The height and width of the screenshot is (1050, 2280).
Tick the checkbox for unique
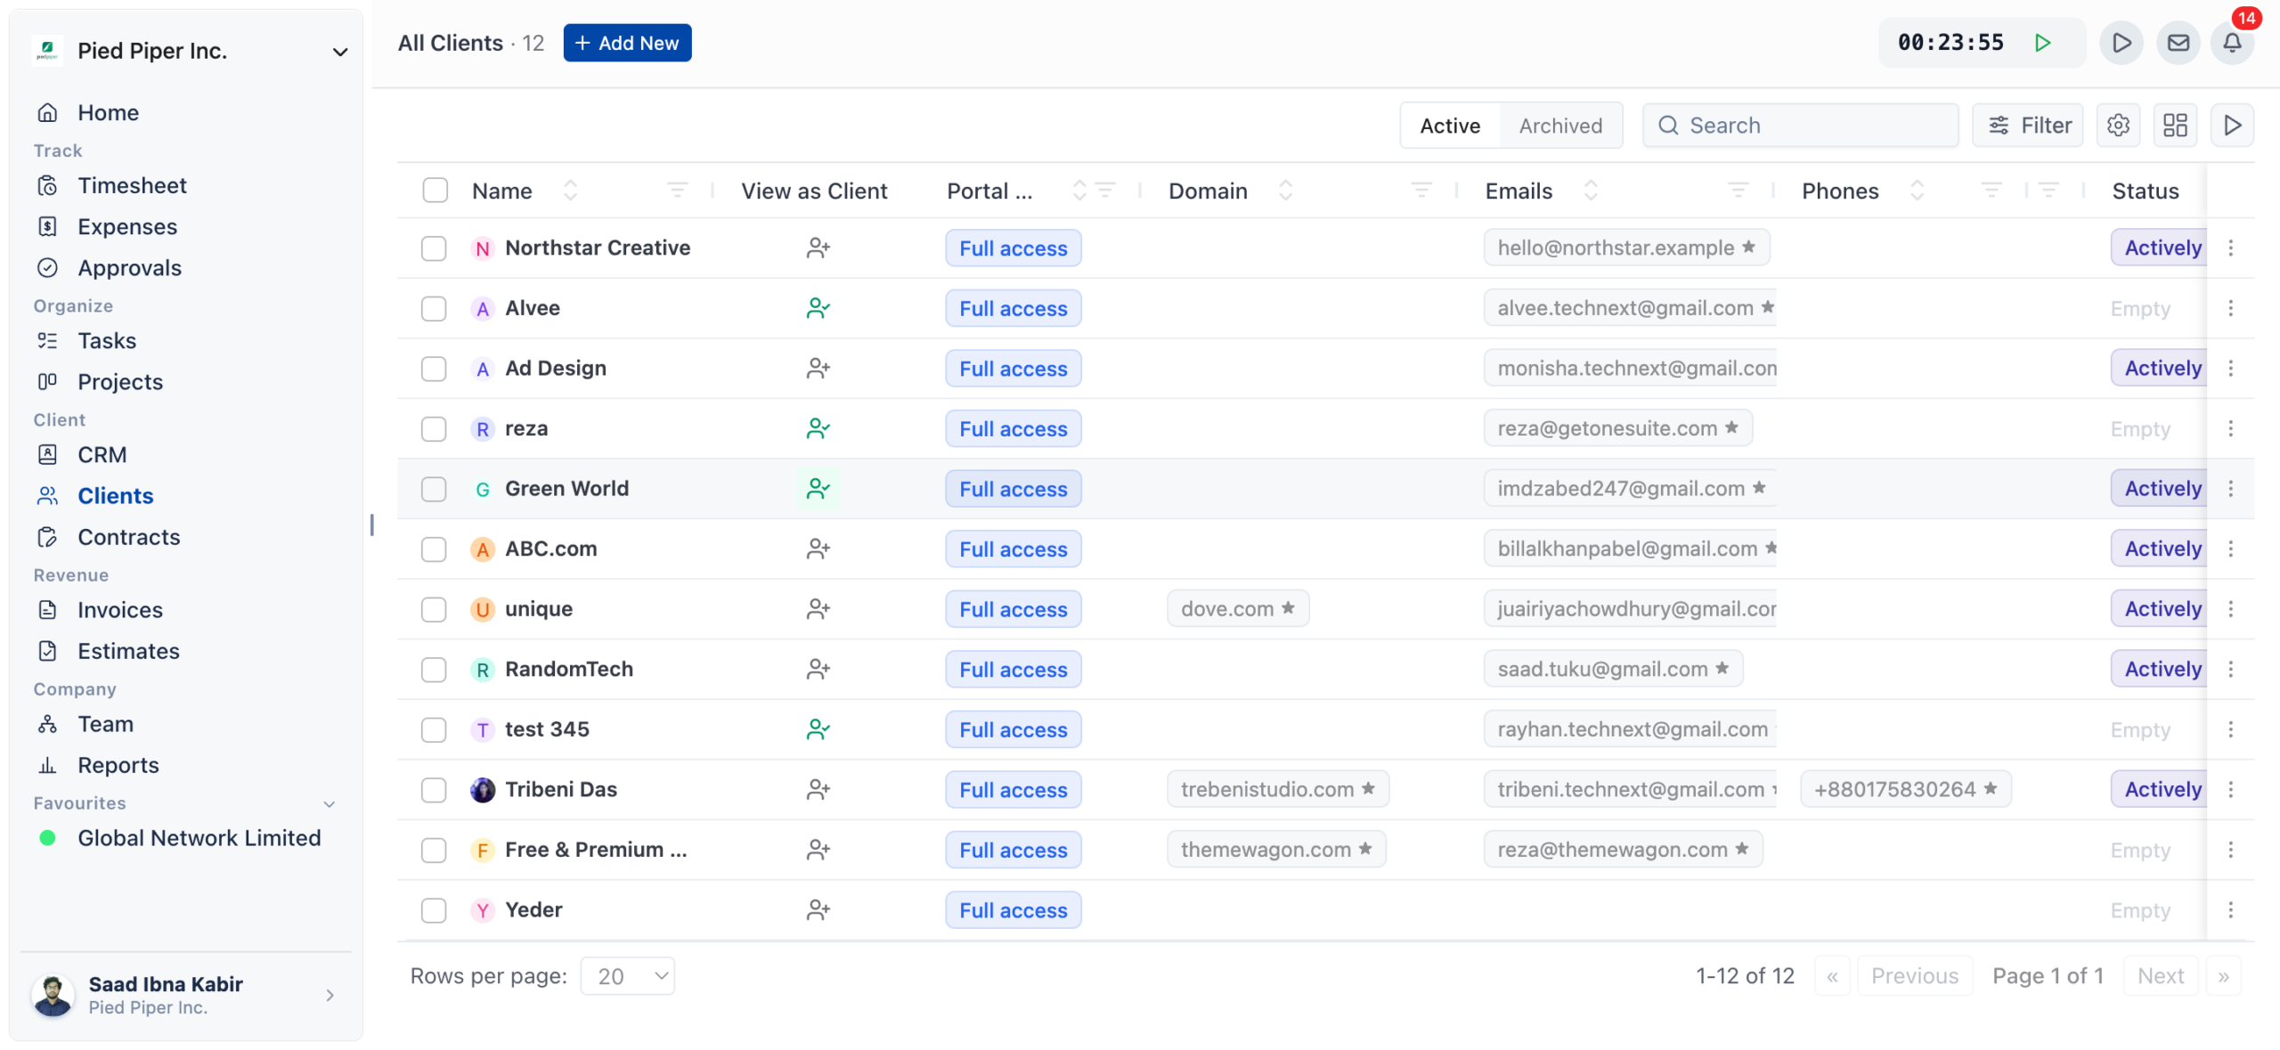[434, 609]
